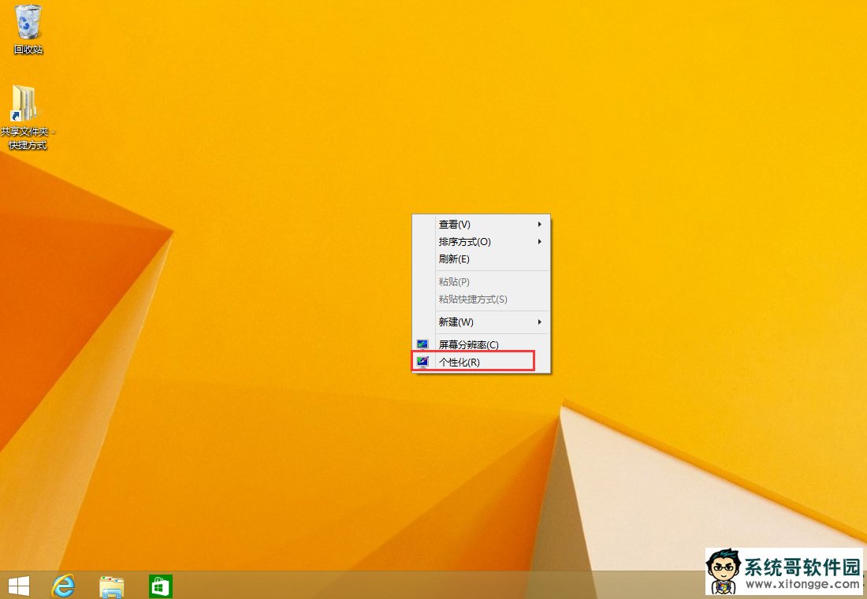The image size is (867, 599).
Task: Click the greyed-out 粘贴(P) menu item
Action: tap(454, 282)
